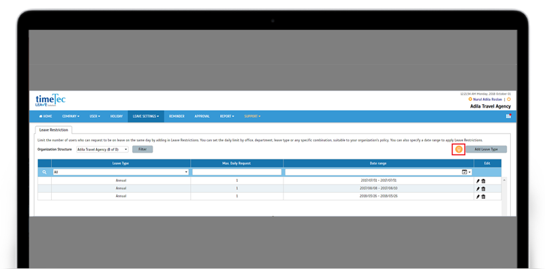Edit the 2018/03/26 leave restriction row
Image resolution: width=545 pixels, height=269 pixels.
478,196
